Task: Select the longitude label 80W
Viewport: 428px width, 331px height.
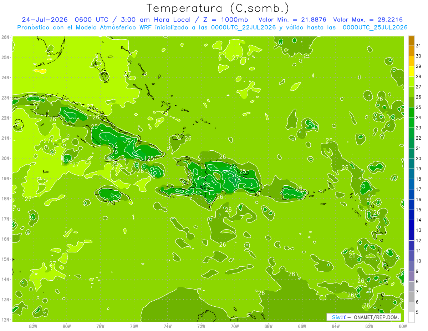Action: coord(67,326)
